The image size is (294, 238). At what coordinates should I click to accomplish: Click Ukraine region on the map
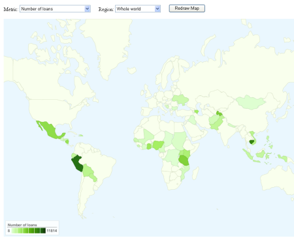pos(180,100)
